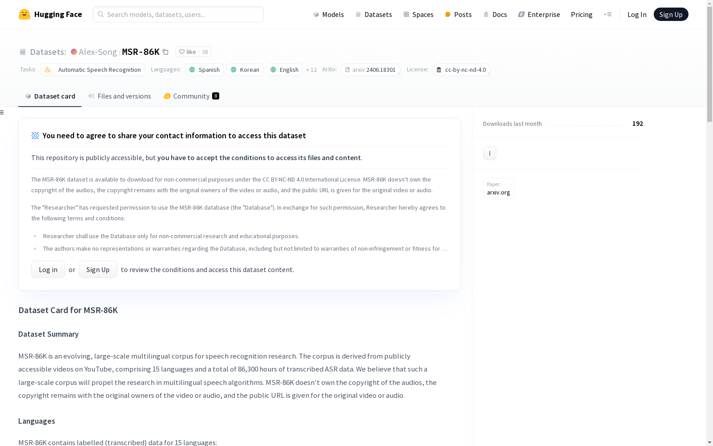Open the Models page
This screenshot has width=713, height=446.
coord(328,14)
